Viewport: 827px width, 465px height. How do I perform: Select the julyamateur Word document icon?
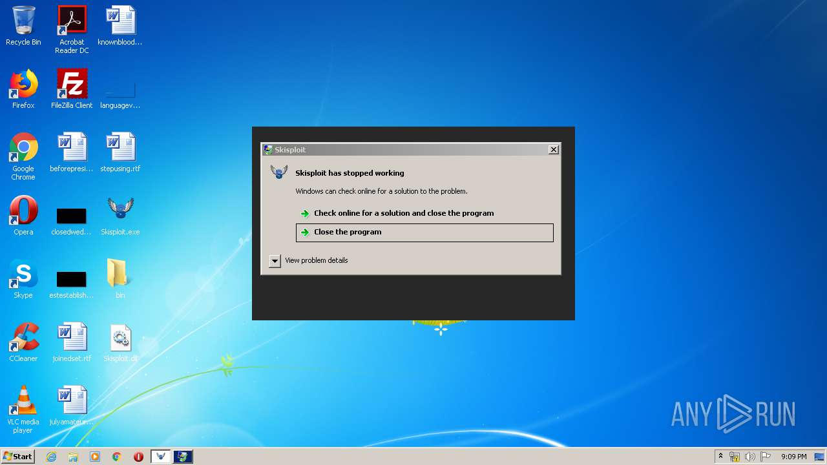(x=72, y=406)
